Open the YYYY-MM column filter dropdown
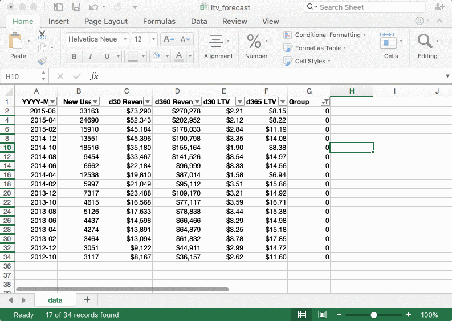This screenshot has width=452, height=321. coord(52,102)
